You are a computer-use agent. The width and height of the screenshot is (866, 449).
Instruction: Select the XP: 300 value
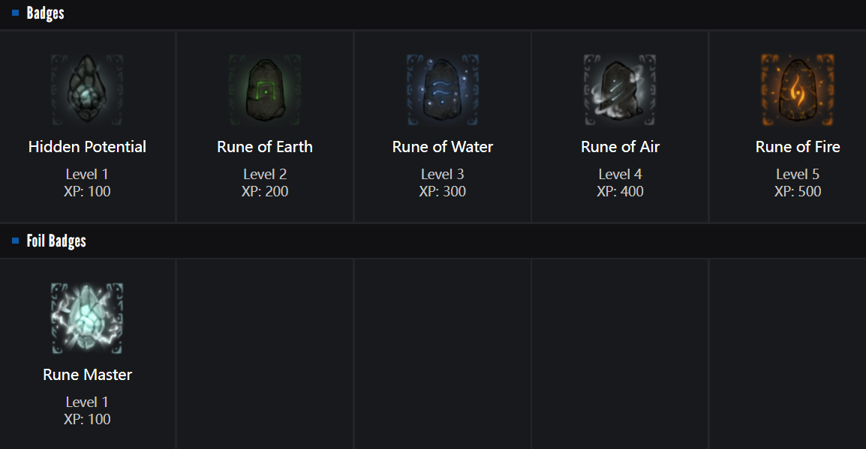pos(443,191)
